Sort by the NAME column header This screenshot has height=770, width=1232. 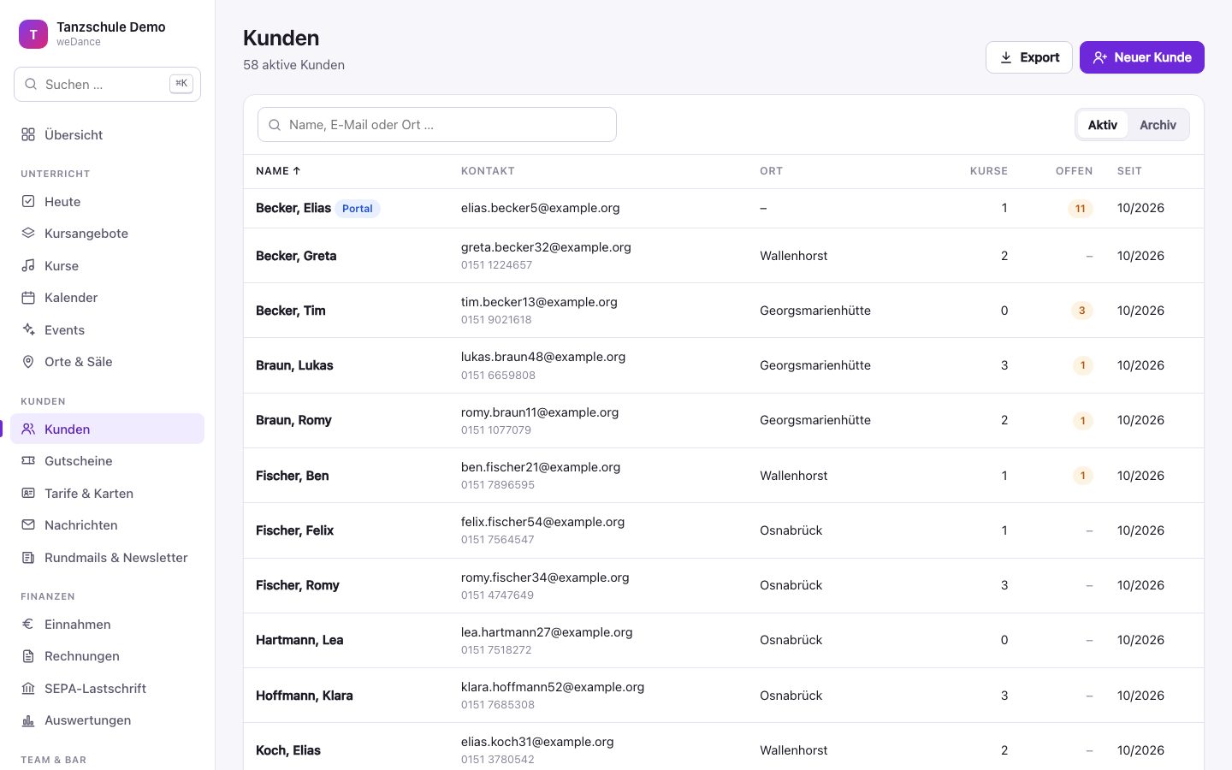coord(278,171)
